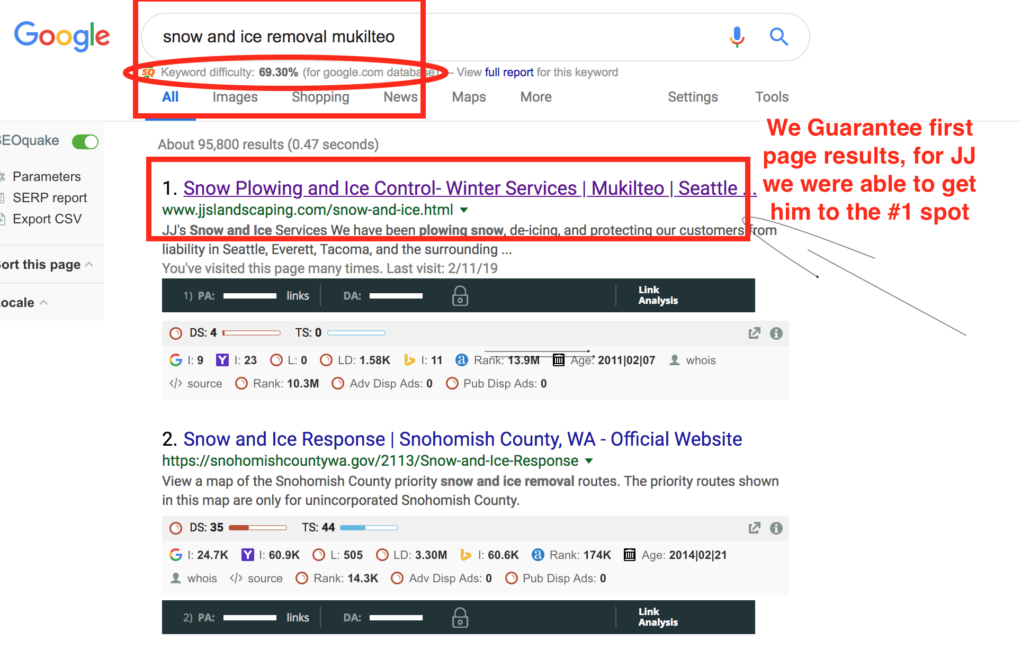Screen dimensions: 1021x650
Task: Click the full report keyword link
Action: (x=509, y=72)
